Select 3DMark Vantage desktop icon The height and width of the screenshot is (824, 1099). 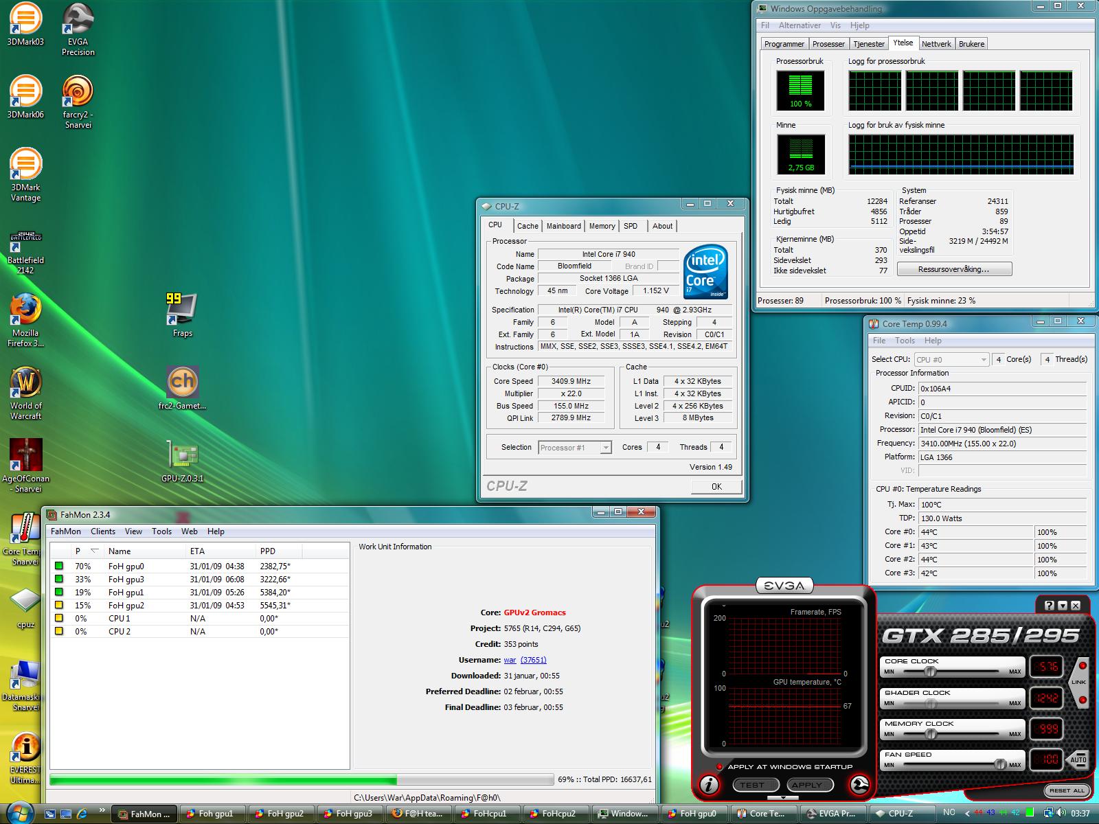25,175
